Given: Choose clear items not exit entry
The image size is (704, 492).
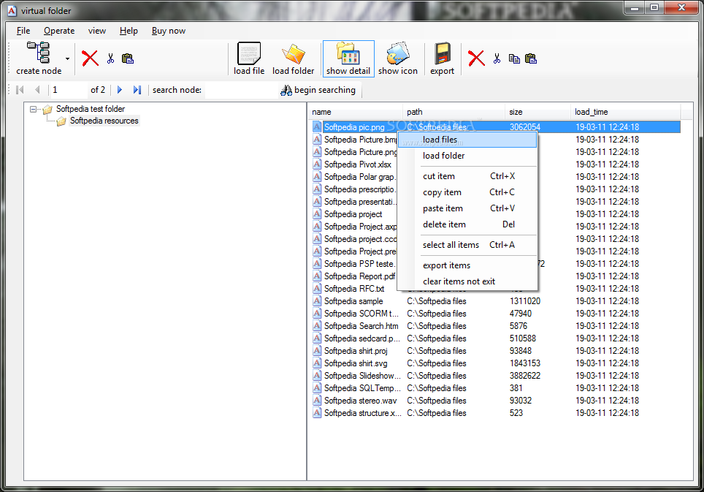Looking at the screenshot, I should click(467, 281).
